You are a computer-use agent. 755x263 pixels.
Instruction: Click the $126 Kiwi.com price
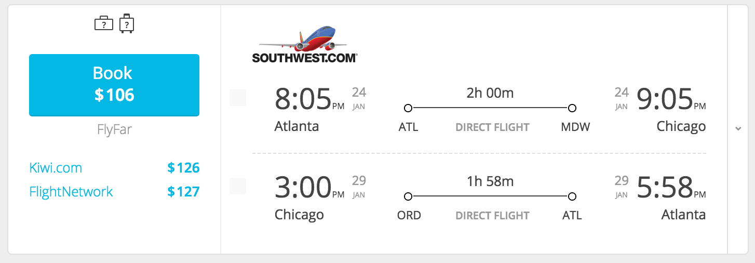pos(183,168)
